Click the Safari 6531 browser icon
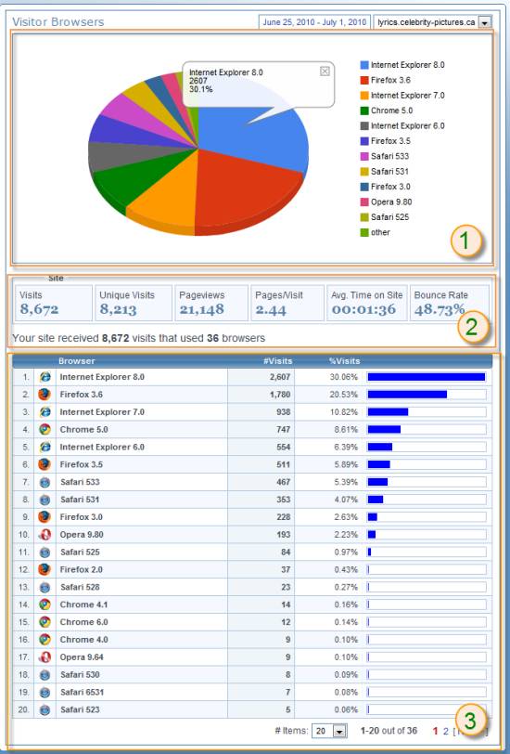The height and width of the screenshot is (754, 510). pyautogui.click(x=45, y=692)
